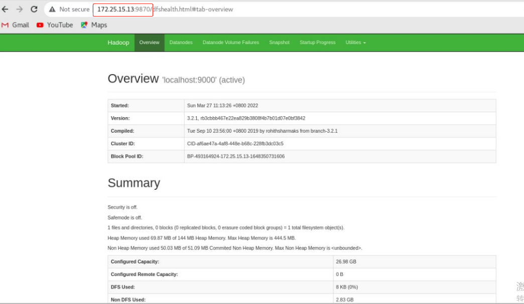Screen dimensions: 524x304
Task: Select the BP-493164924 block pool value
Action: pos(236,156)
